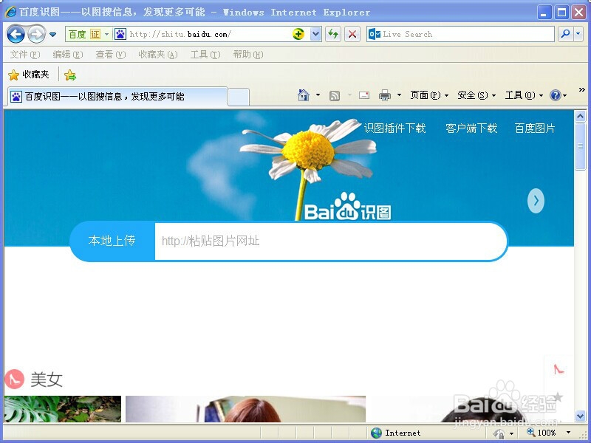This screenshot has height=443, width=591.
Task: Click the 客户端下载 link
Action: [x=471, y=128]
